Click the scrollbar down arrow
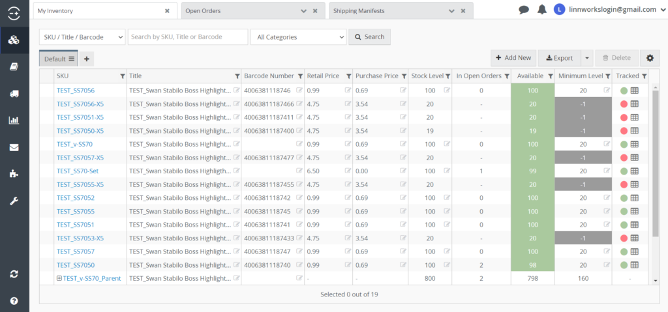668x312 pixels. tap(655, 281)
